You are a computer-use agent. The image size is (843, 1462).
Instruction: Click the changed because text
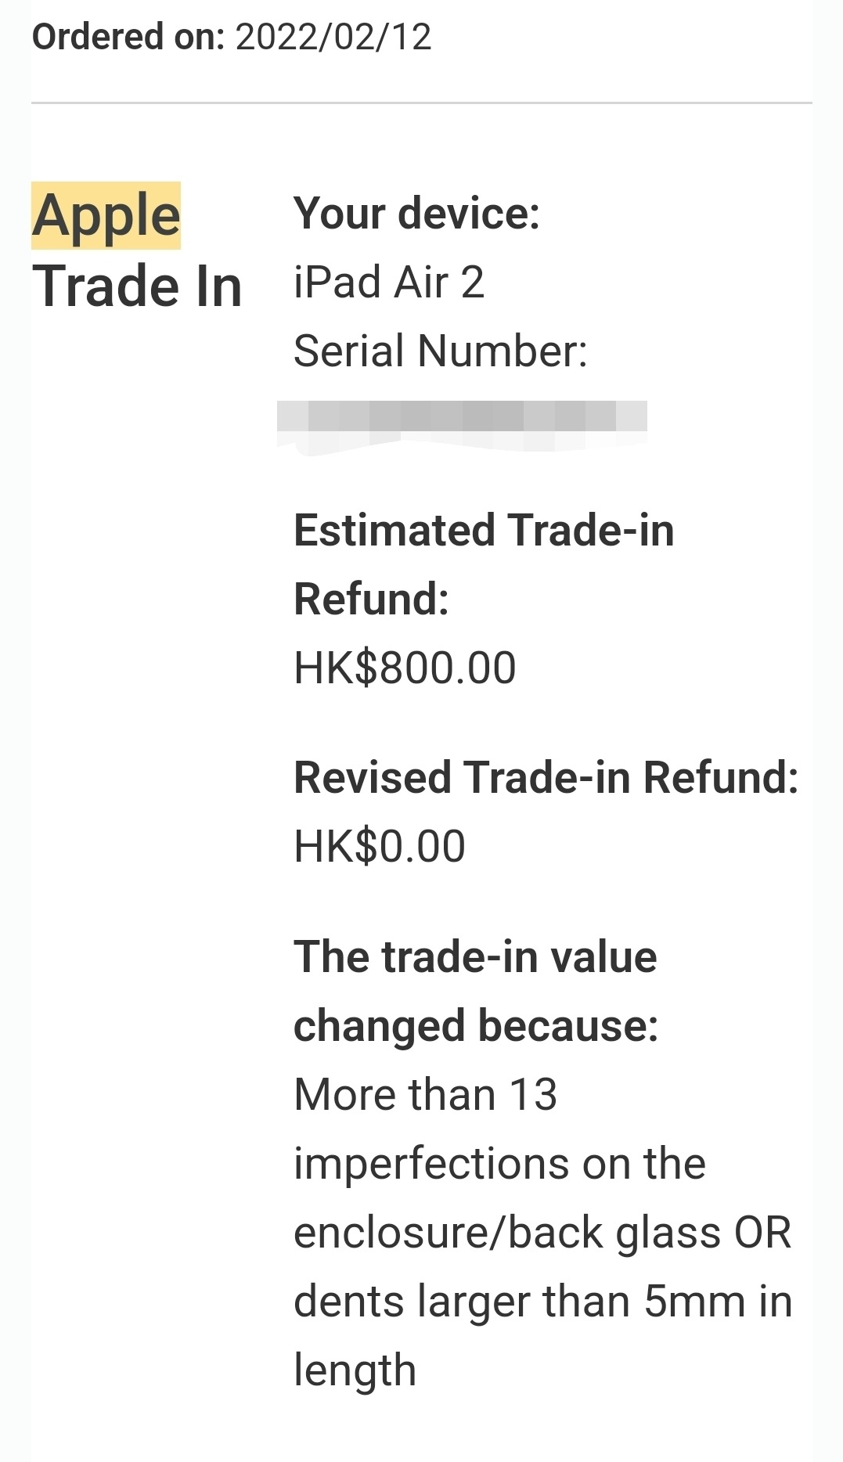pos(476,1025)
